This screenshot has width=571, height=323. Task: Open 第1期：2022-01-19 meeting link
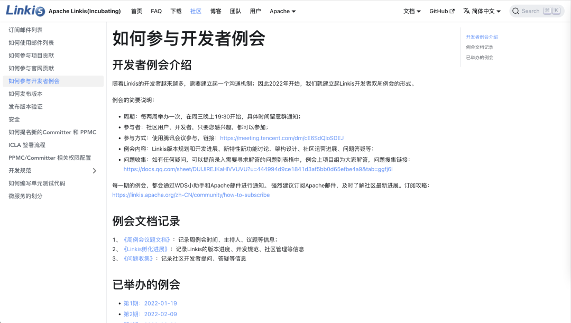coord(150,303)
